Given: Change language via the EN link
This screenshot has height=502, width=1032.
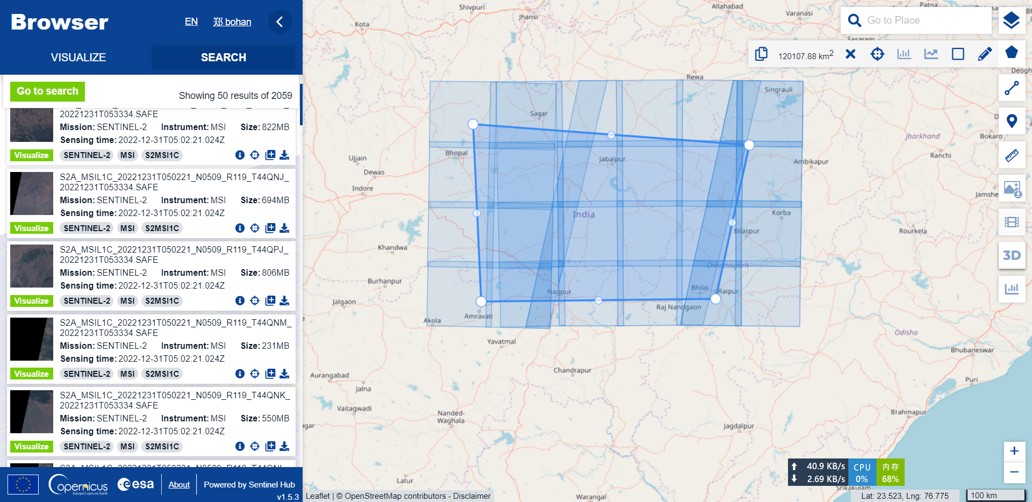Looking at the screenshot, I should click(191, 21).
